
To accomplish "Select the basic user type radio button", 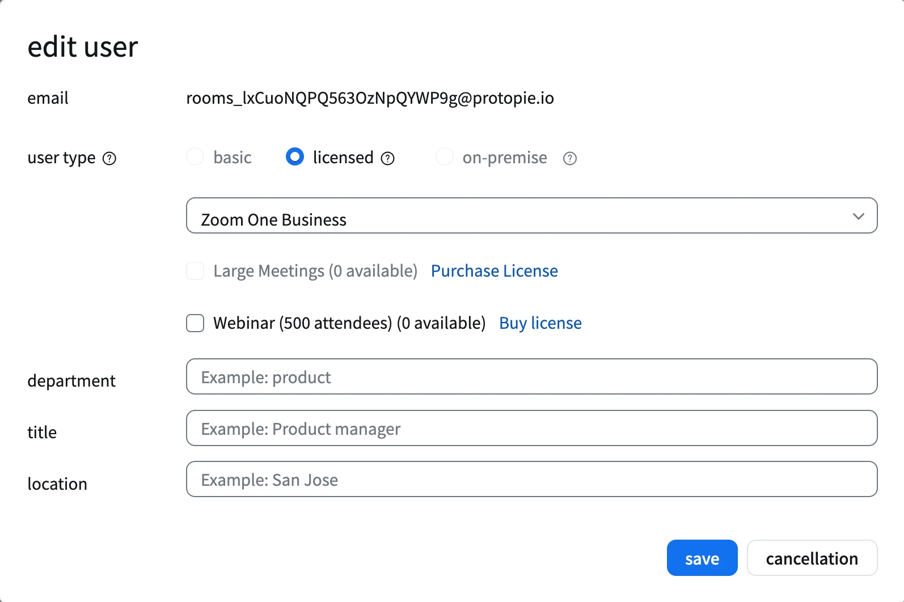I will click(195, 157).
